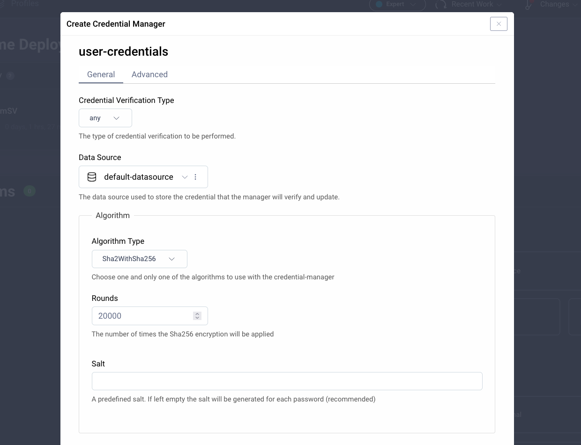Click the Rounds stepper up arrow

pyautogui.click(x=197, y=314)
